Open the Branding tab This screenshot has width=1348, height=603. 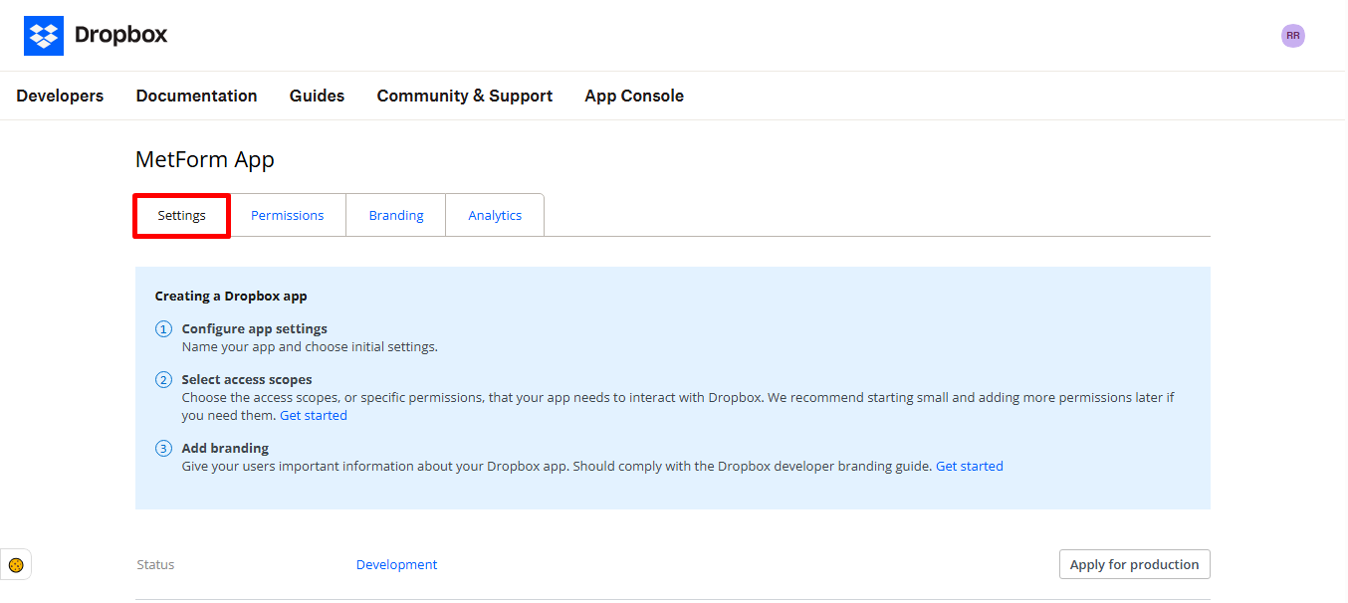pyautogui.click(x=395, y=215)
